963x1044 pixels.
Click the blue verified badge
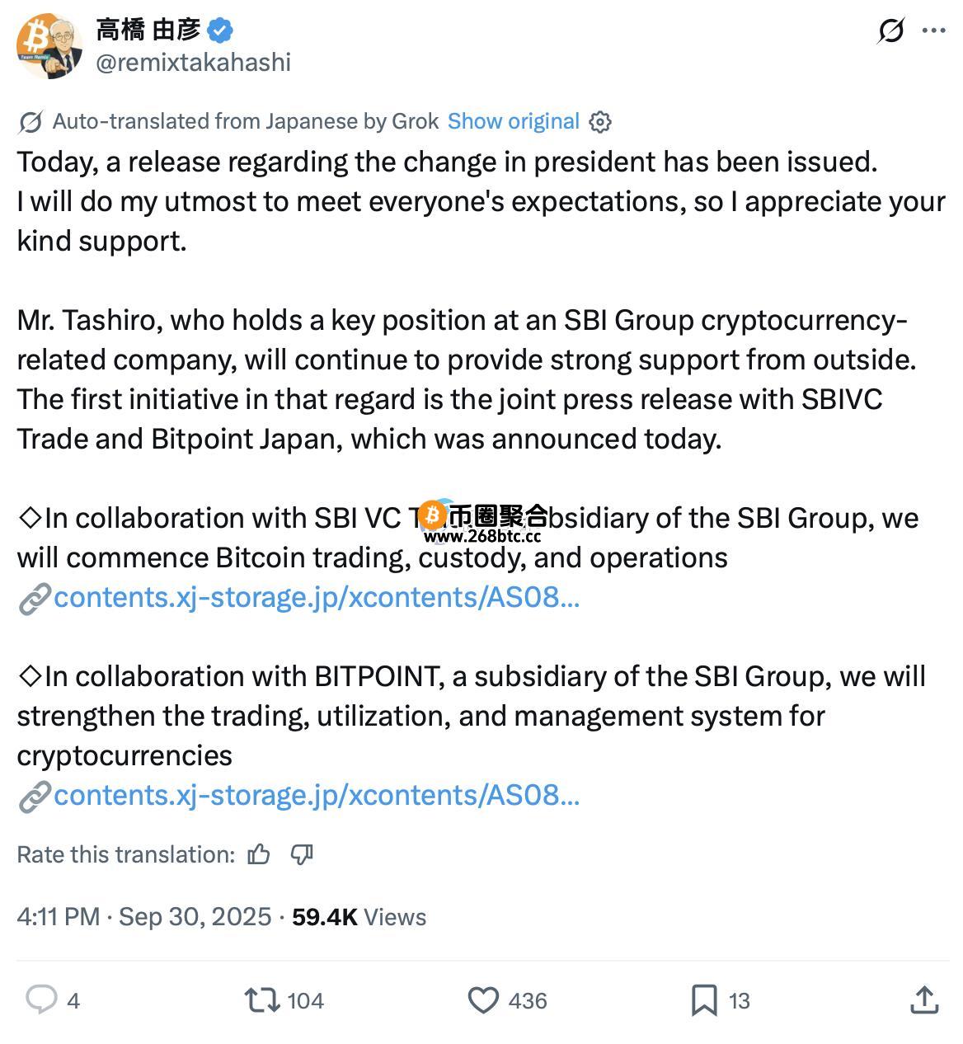(220, 31)
